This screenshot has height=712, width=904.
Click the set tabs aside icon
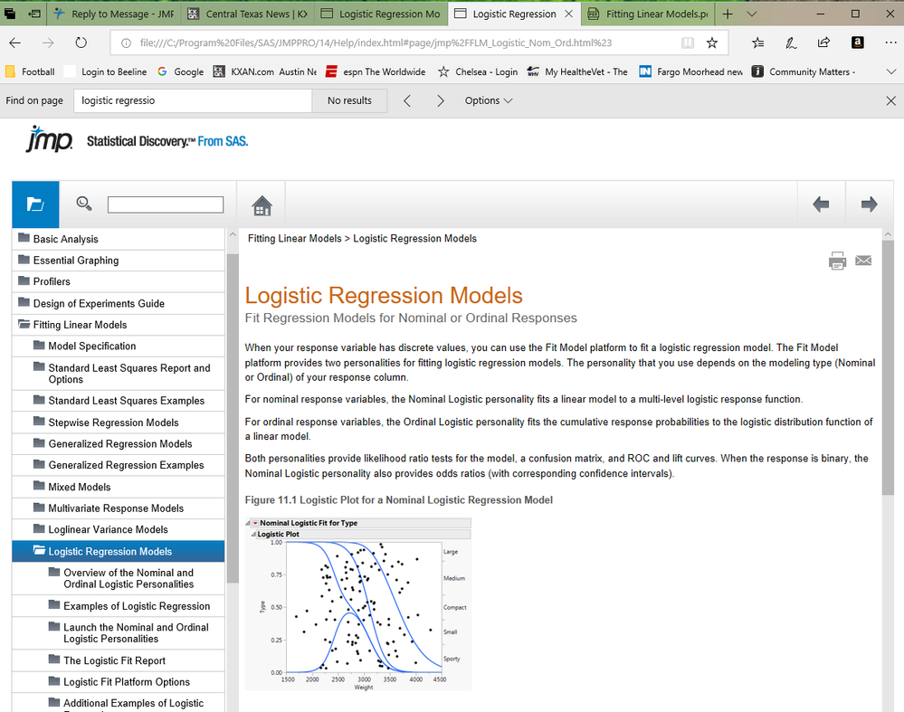click(x=34, y=14)
